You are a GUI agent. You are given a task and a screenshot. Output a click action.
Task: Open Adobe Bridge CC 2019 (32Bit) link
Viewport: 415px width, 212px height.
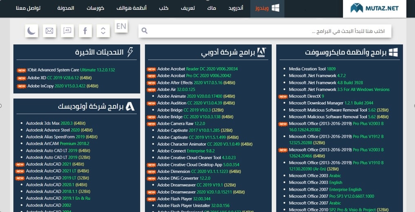190,110
